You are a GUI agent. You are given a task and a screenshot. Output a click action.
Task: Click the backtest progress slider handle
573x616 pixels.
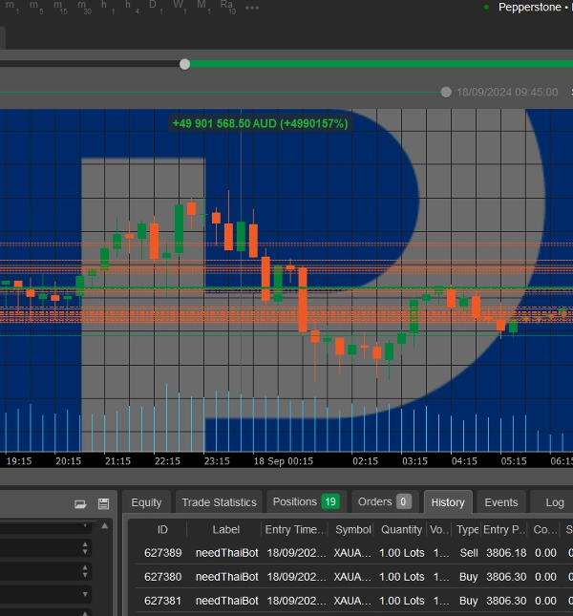[x=184, y=64]
